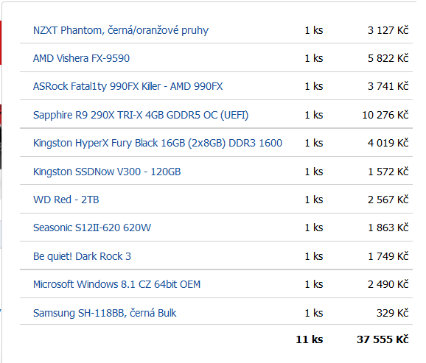This screenshot has height=363, width=426.
Task: Open ASRock Fatal1ty 990FX Killer link
Action: coord(128,87)
